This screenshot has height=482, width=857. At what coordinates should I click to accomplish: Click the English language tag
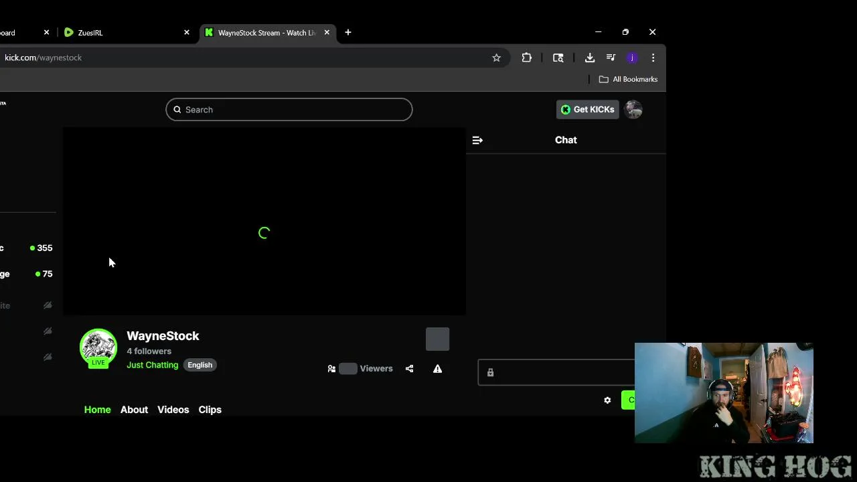(x=200, y=365)
